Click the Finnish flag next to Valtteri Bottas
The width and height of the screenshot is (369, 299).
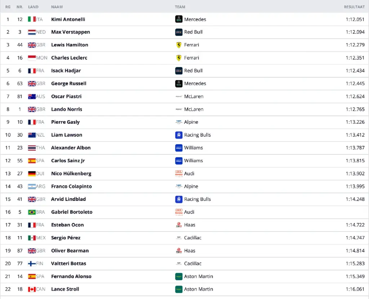[32, 263]
